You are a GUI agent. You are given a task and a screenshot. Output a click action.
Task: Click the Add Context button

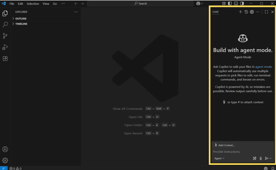tap(224, 145)
